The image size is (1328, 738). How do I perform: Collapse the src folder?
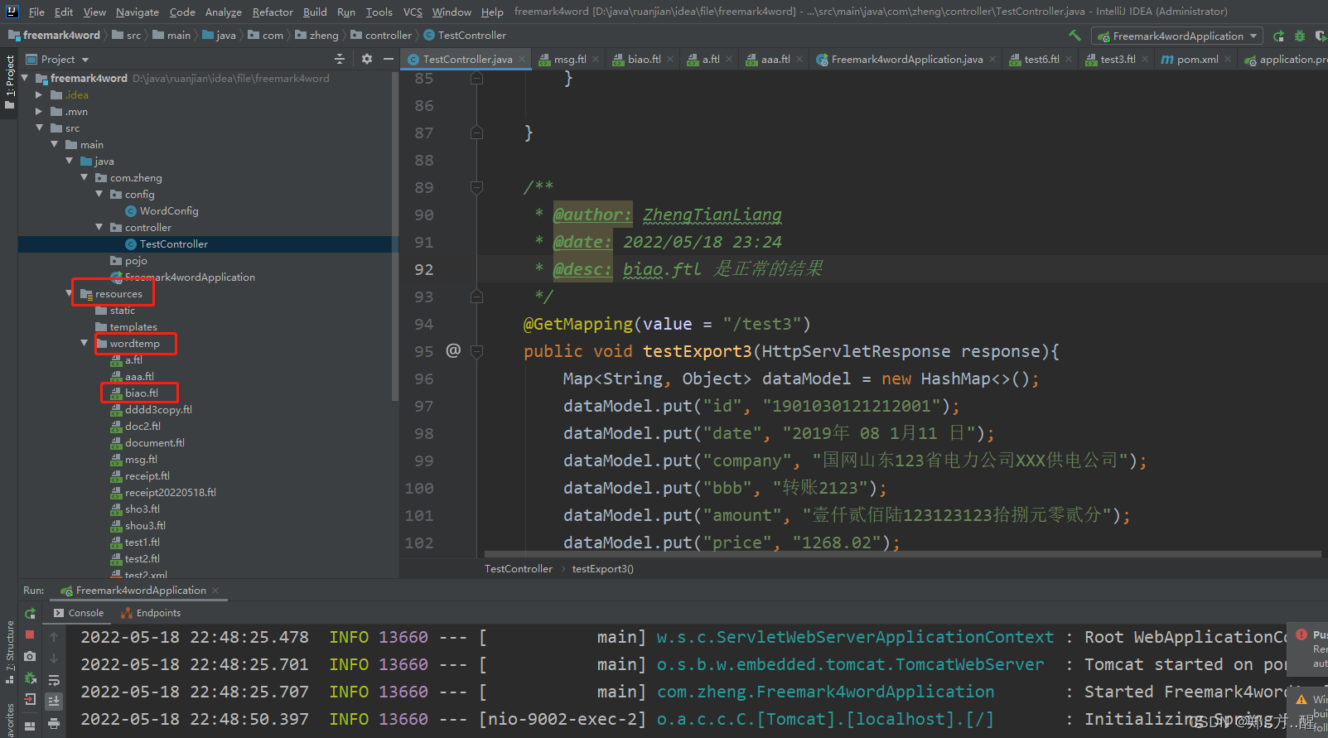(39, 128)
